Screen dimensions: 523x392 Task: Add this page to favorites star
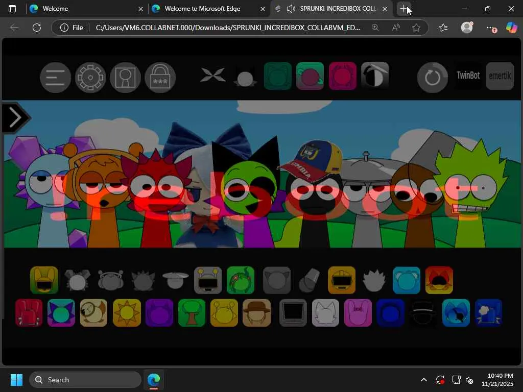coord(416,28)
